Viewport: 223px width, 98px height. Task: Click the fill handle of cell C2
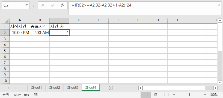[69, 35]
